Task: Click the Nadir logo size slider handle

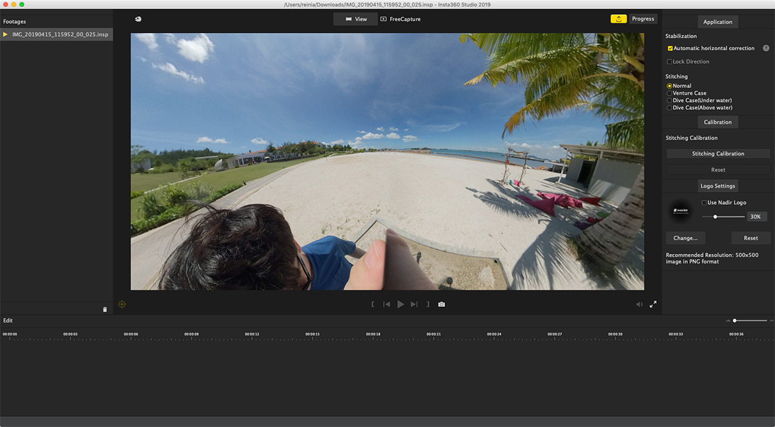Action: (x=715, y=217)
